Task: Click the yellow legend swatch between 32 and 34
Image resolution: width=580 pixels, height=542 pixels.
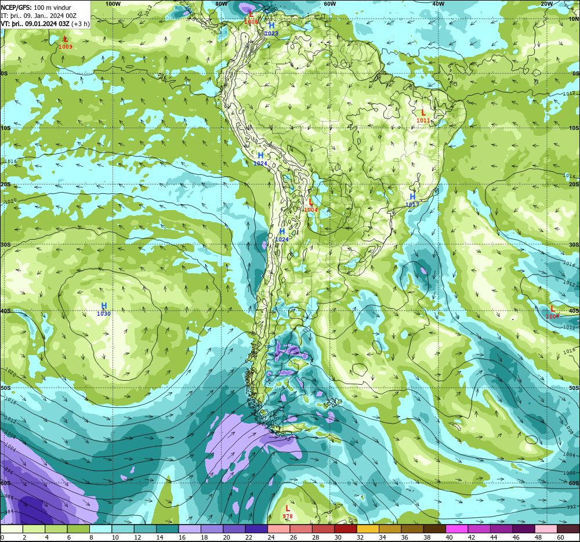Action: coord(368,529)
